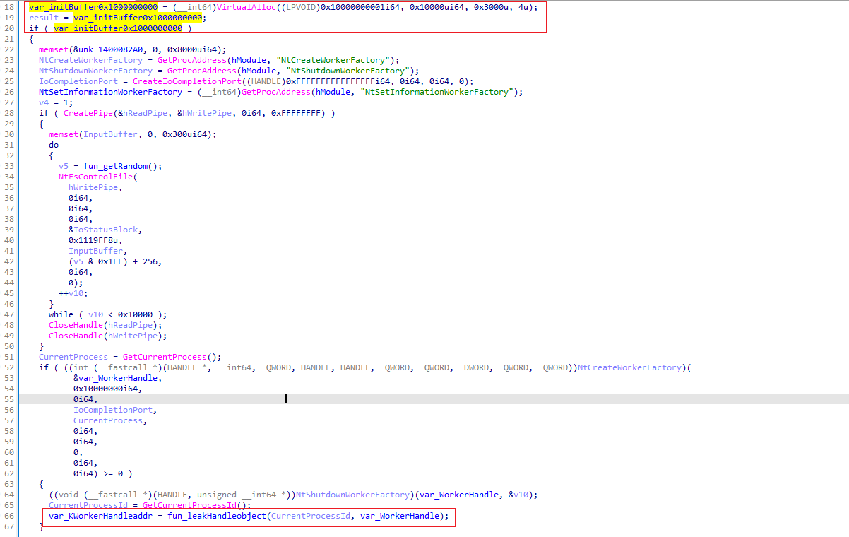849x537 pixels.
Task: Click CurrentProcess argument on line 57
Action: [109, 420]
